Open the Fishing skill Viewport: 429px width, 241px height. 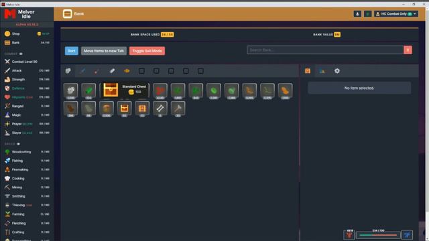tap(27, 161)
